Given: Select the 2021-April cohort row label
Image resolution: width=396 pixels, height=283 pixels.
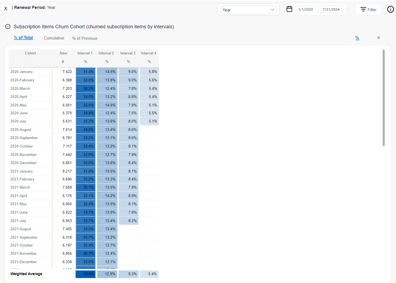Looking at the screenshot, I should point(19,196).
